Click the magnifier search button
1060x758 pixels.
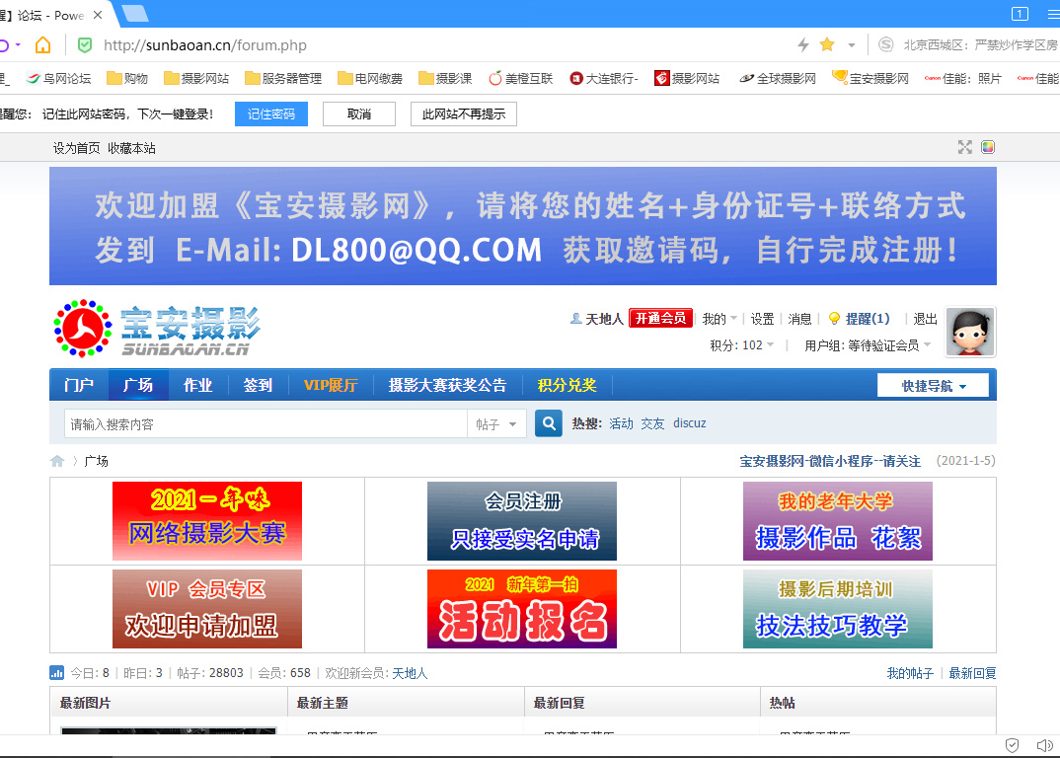coord(548,423)
